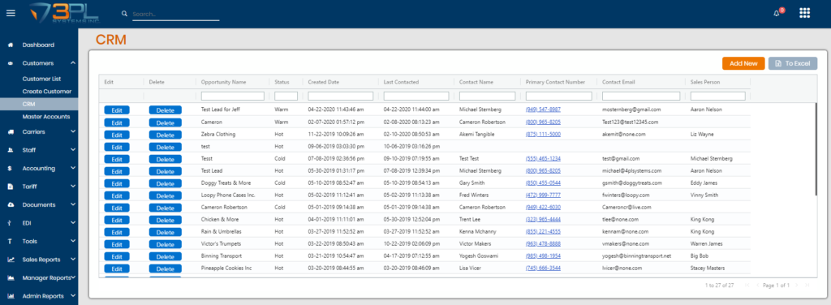Export the grid with To Excel
This screenshot has width=831, height=305.
(793, 63)
